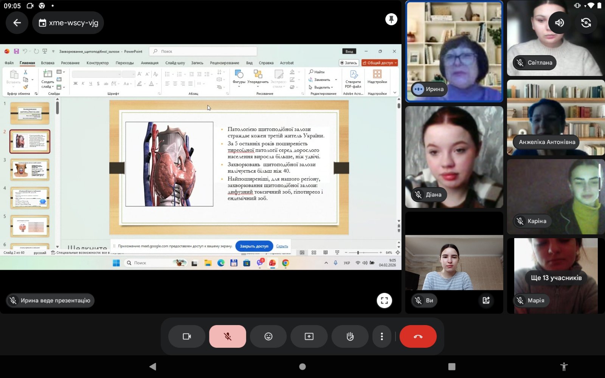
Task: Flip camera using the switch camera icon
Action: [x=586, y=23]
